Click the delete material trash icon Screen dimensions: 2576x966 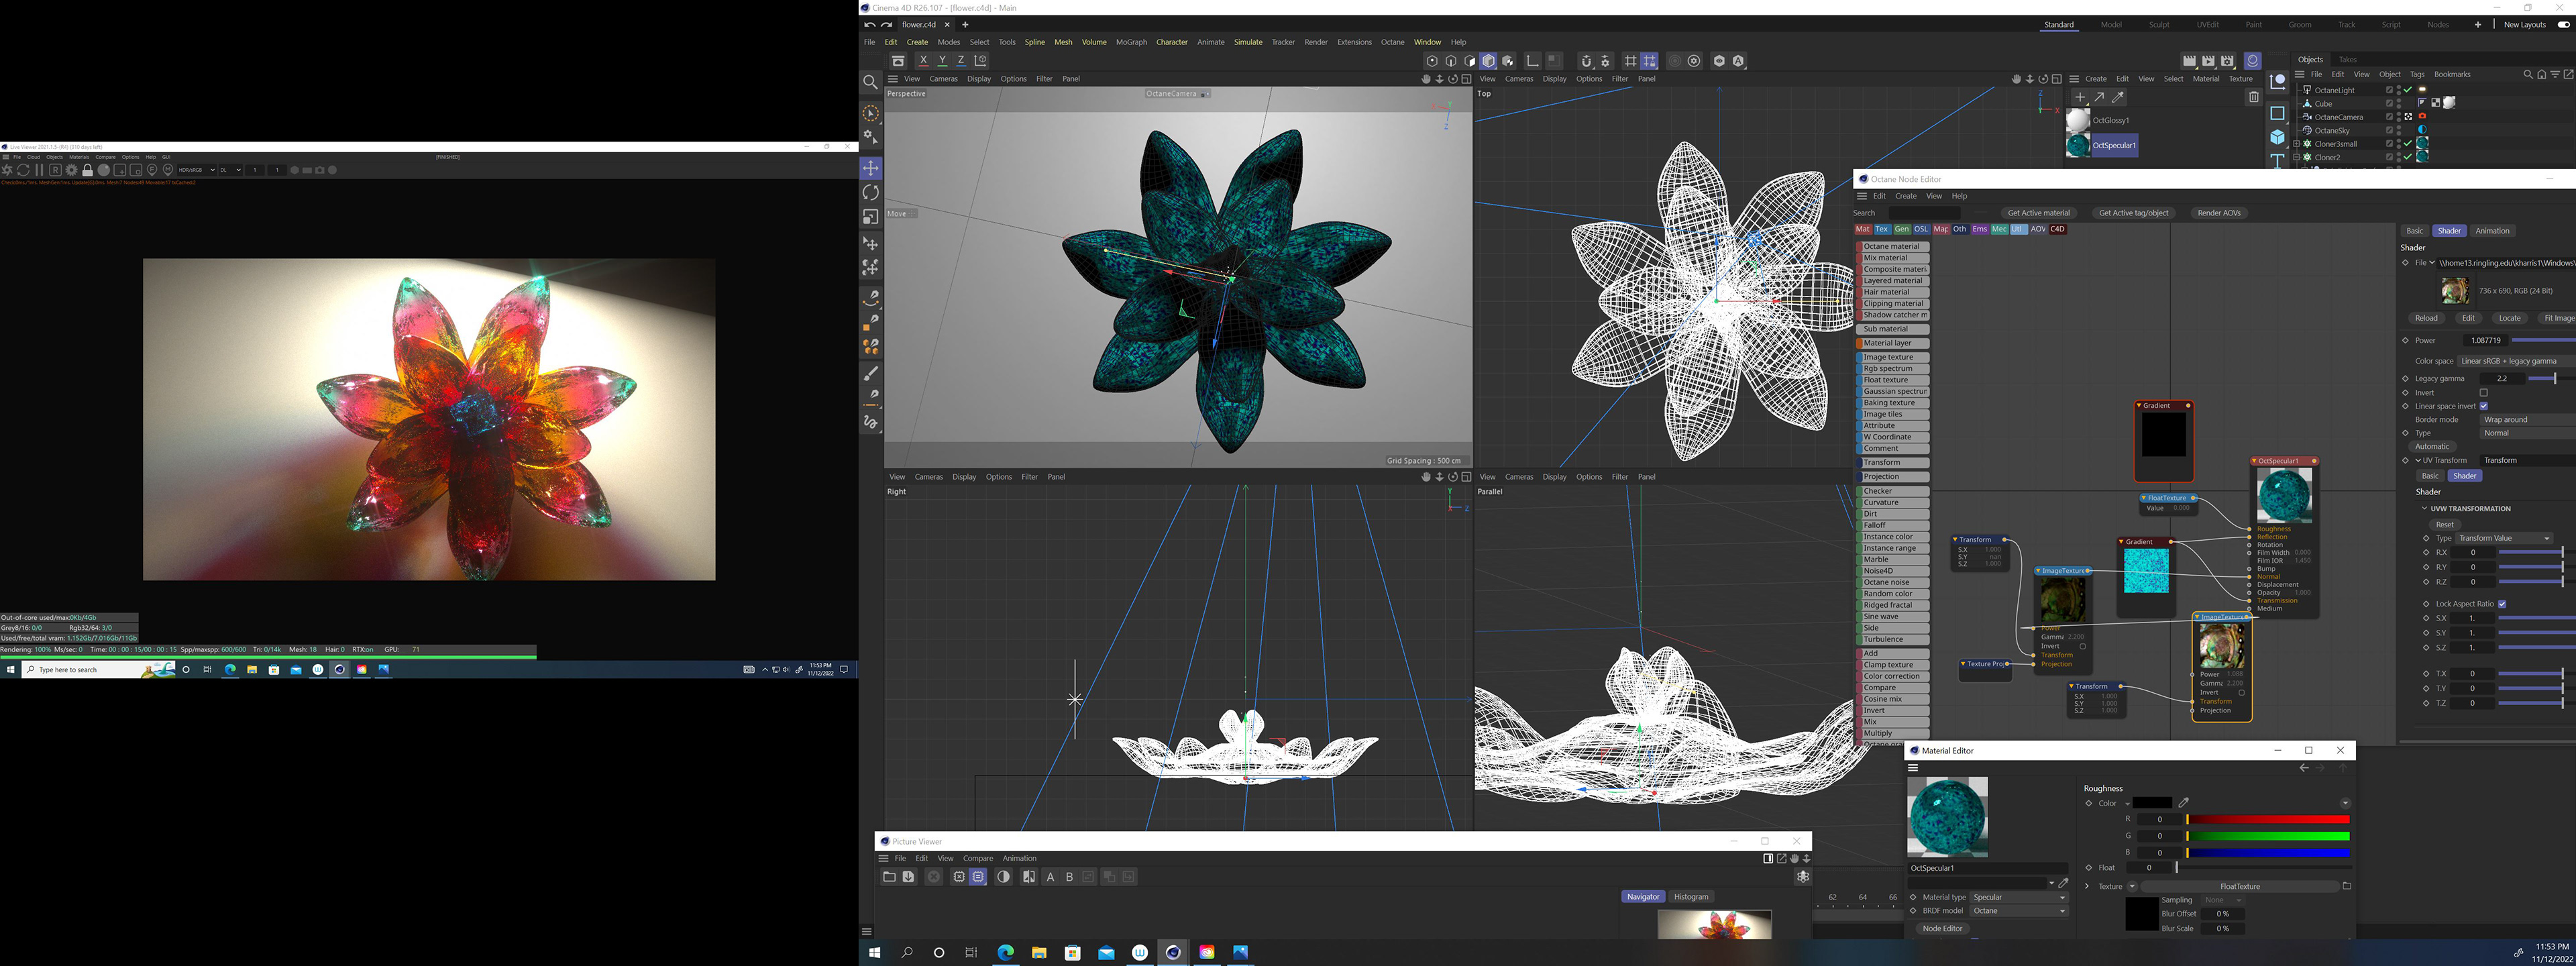(x=2253, y=97)
